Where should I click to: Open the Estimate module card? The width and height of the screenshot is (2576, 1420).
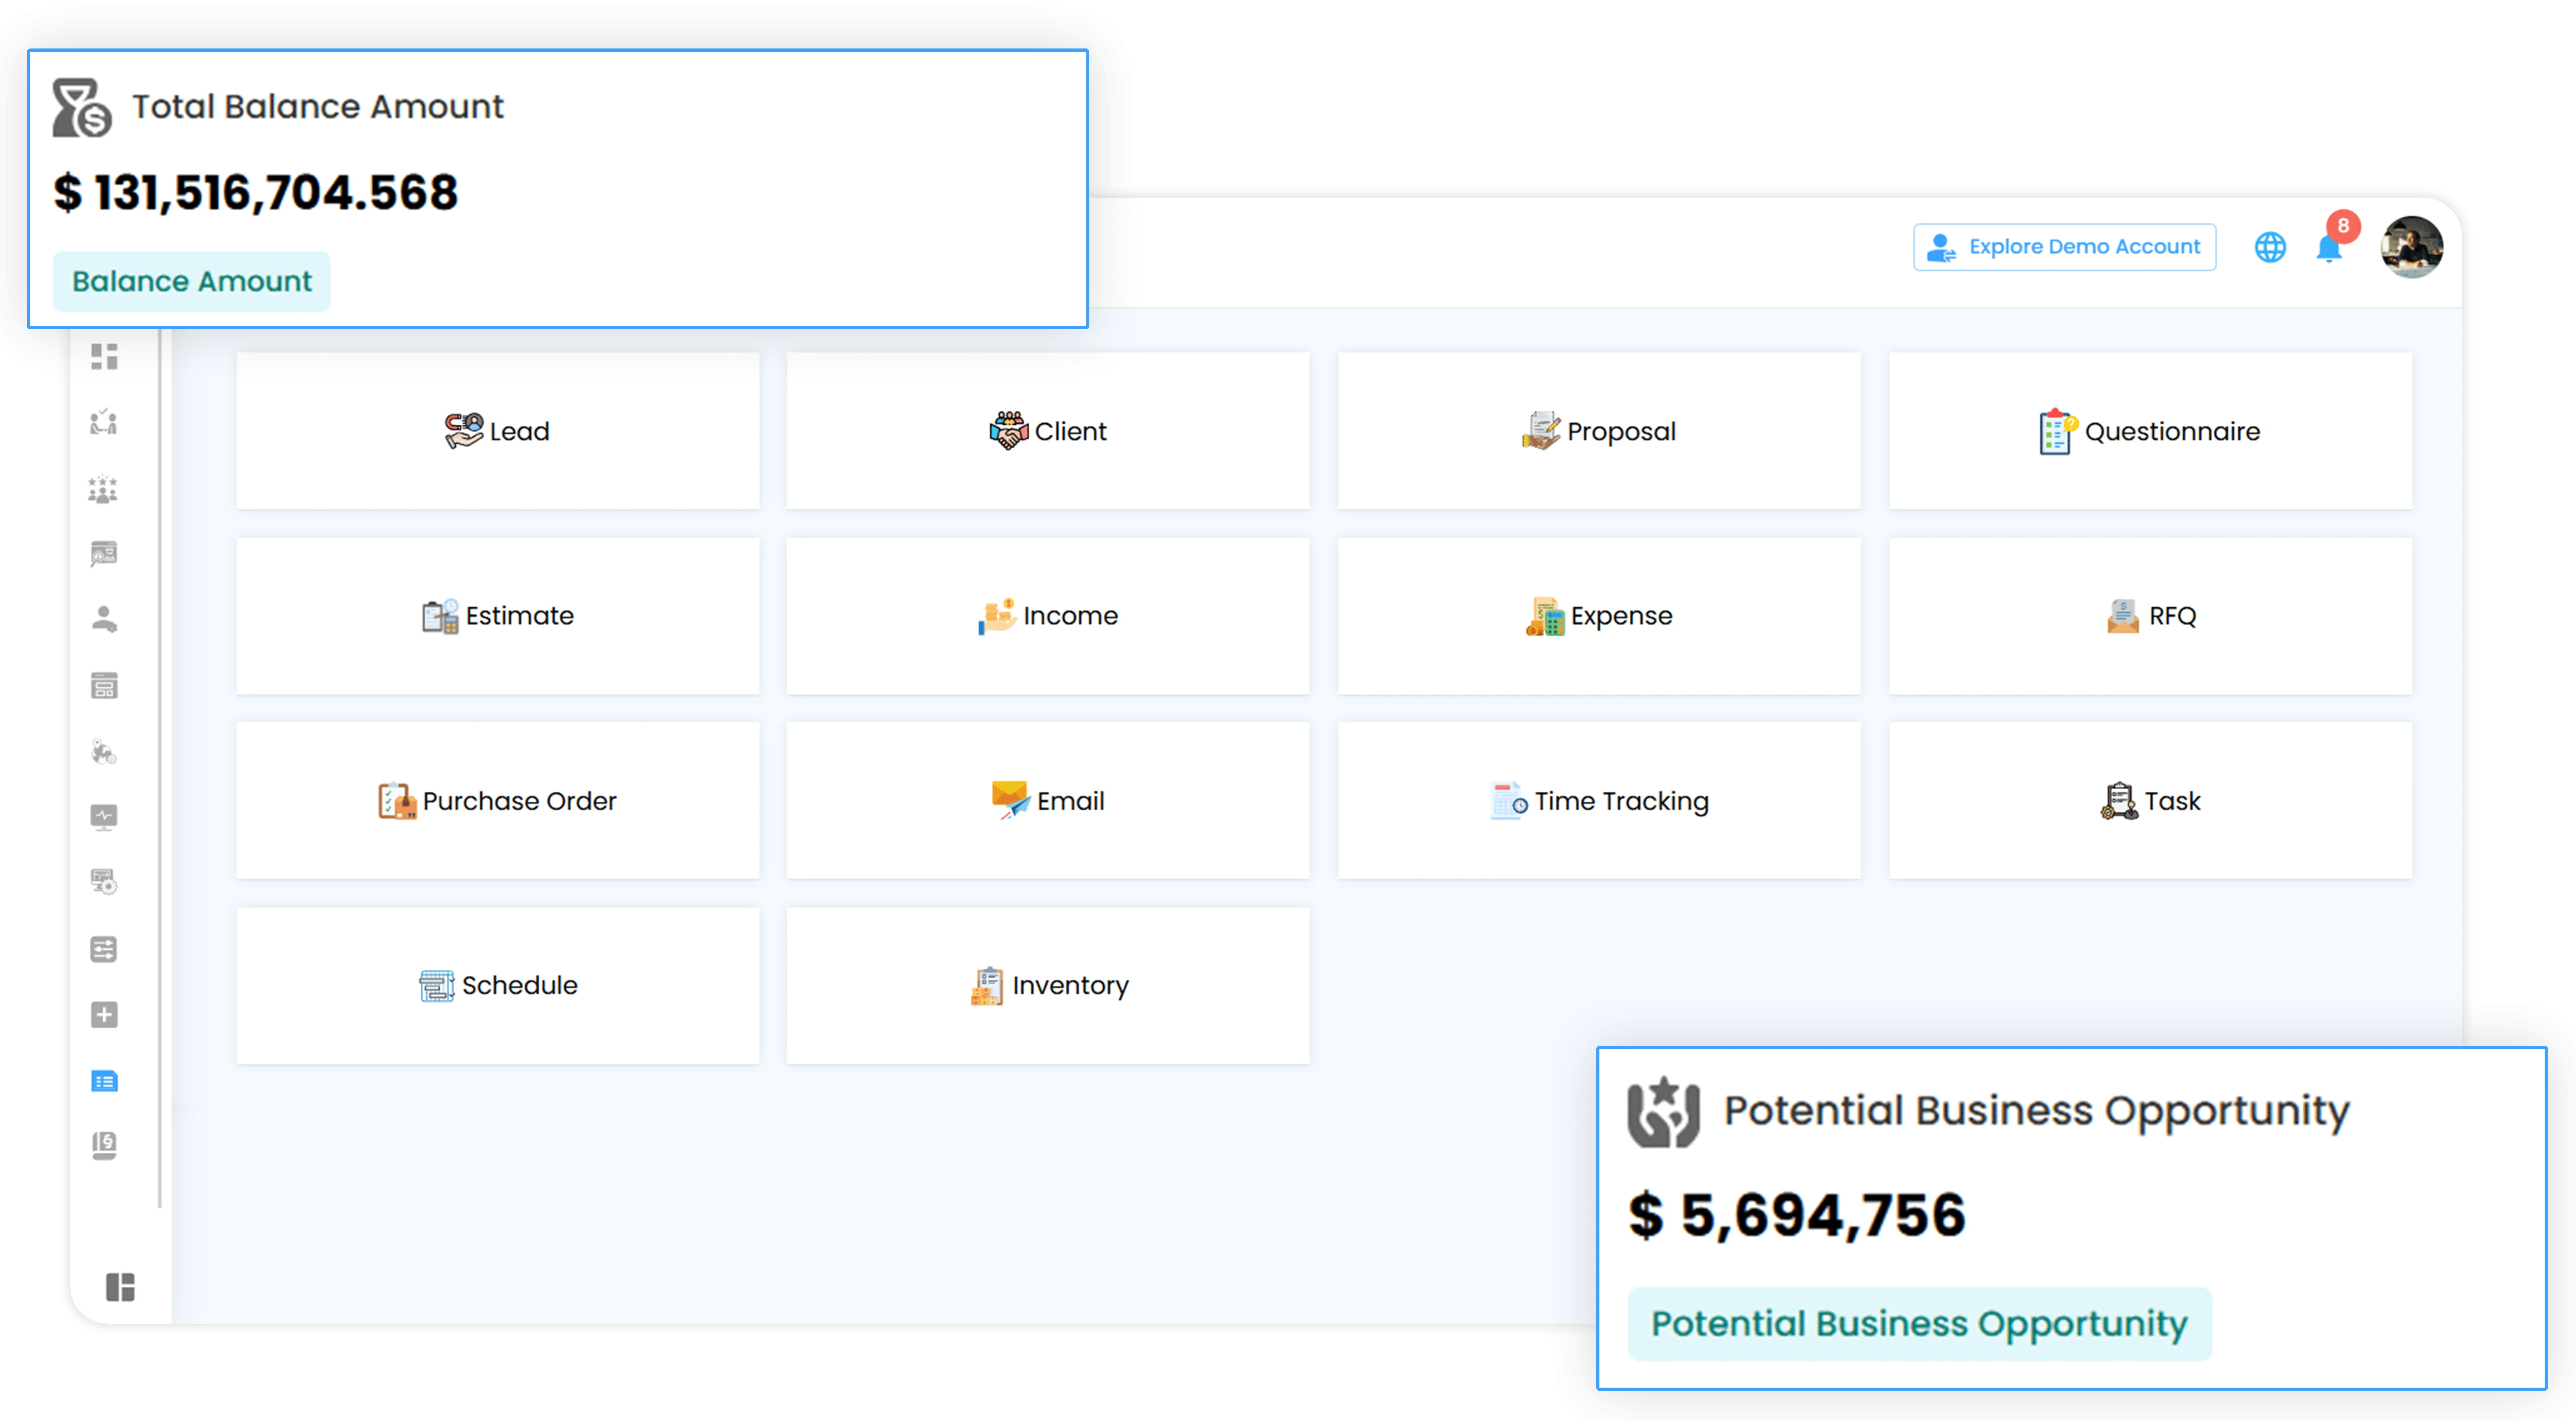pyautogui.click(x=498, y=616)
